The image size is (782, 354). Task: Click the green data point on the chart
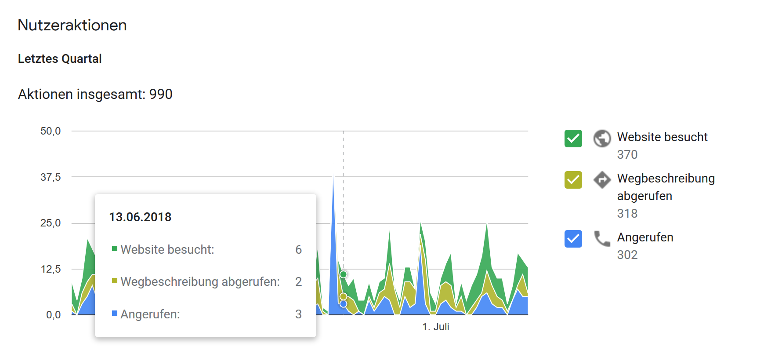[344, 274]
